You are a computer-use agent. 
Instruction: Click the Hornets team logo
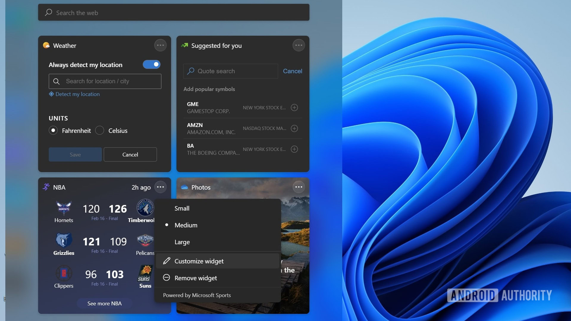[x=64, y=208]
